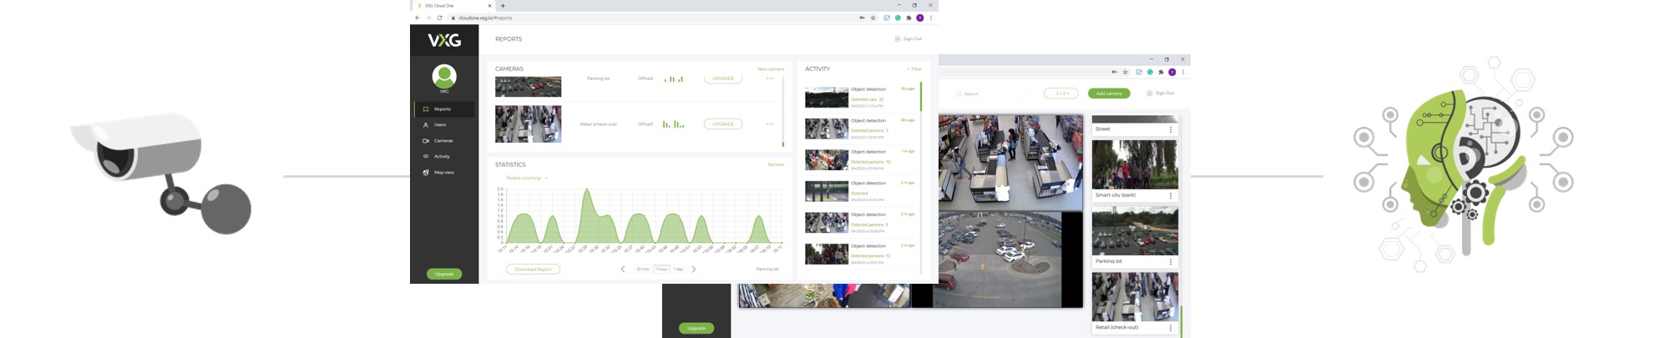This screenshot has width=1670, height=338.
Task: Click Refresh in the Statistics panel
Action: pyautogui.click(x=776, y=164)
